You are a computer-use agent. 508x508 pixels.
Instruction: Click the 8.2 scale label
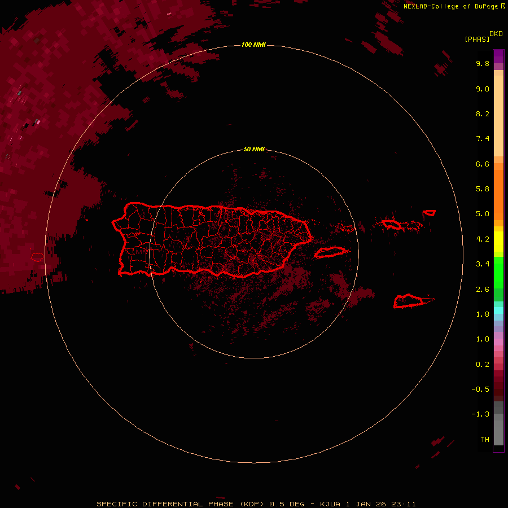pyautogui.click(x=483, y=113)
